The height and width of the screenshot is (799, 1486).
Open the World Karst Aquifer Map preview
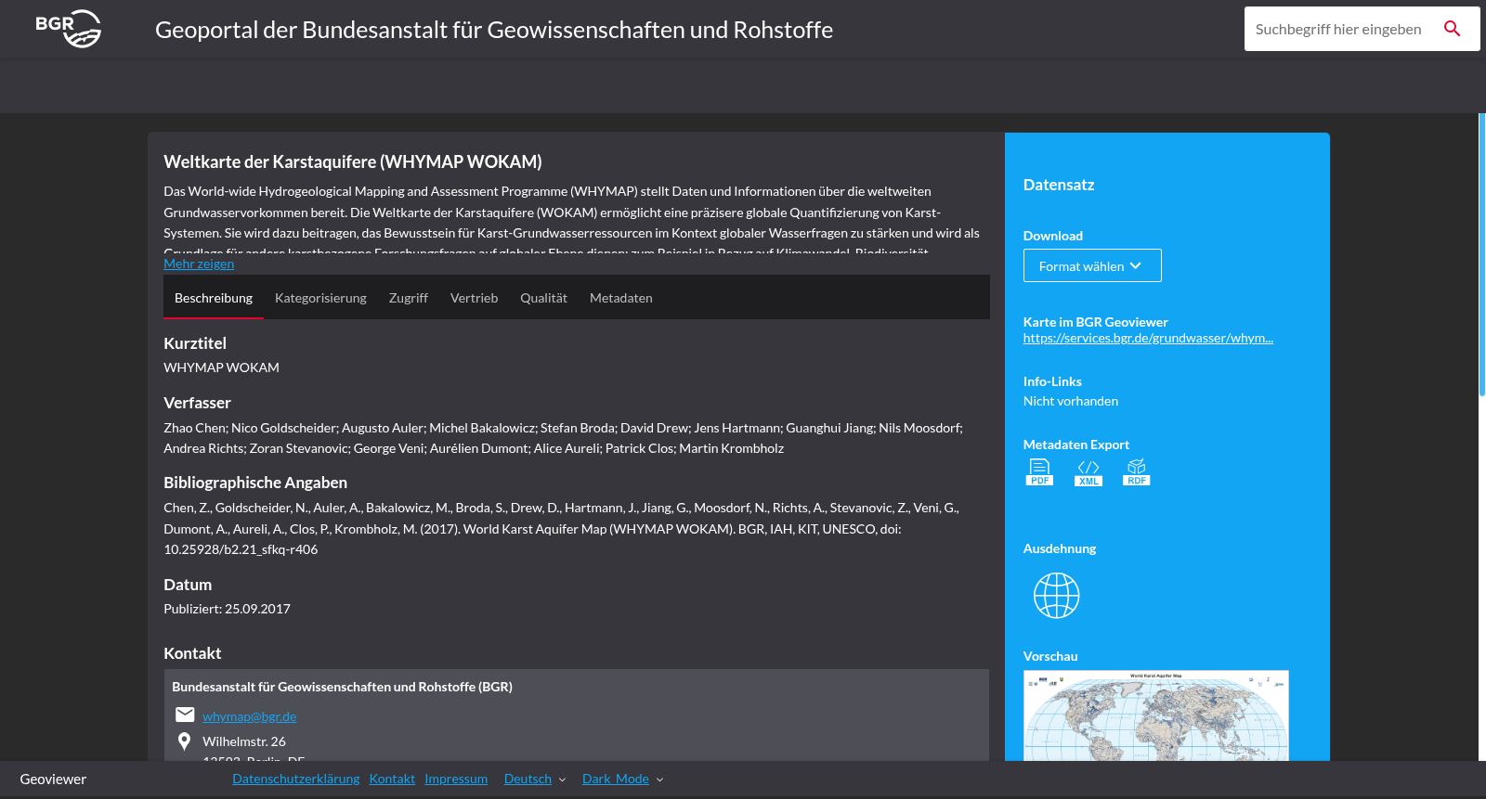coord(1156,715)
